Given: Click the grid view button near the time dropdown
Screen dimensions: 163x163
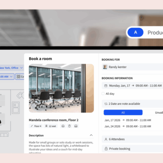Looking at the screenshot, I should pyautogui.click(x=20, y=77).
